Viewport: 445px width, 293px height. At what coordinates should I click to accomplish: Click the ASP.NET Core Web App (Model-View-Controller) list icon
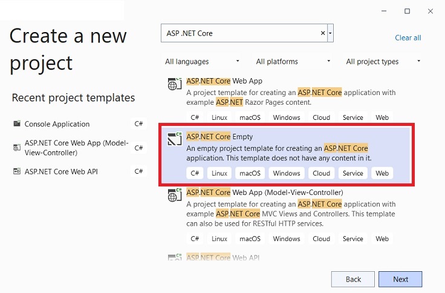[x=175, y=195]
